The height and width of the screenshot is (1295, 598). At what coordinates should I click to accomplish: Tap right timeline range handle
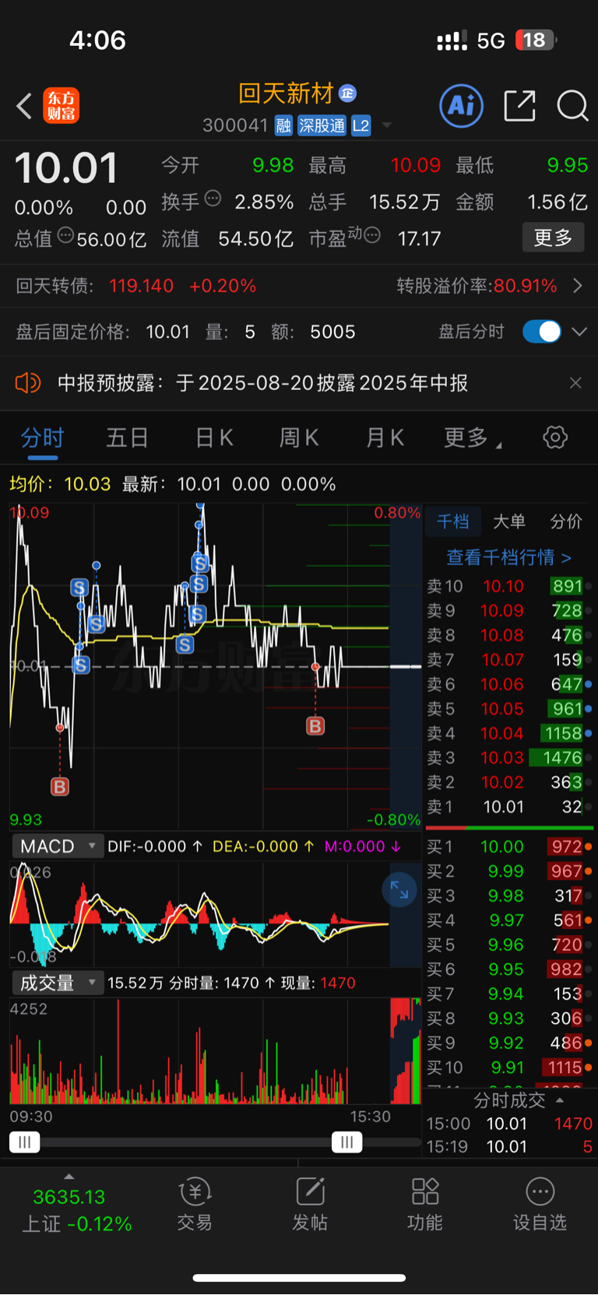(x=346, y=1142)
